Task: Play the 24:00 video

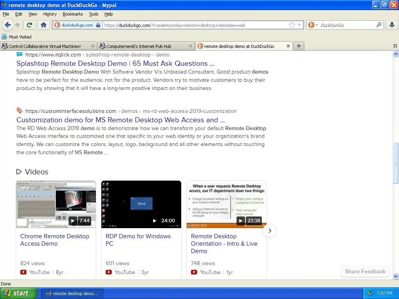Action: point(154,221)
